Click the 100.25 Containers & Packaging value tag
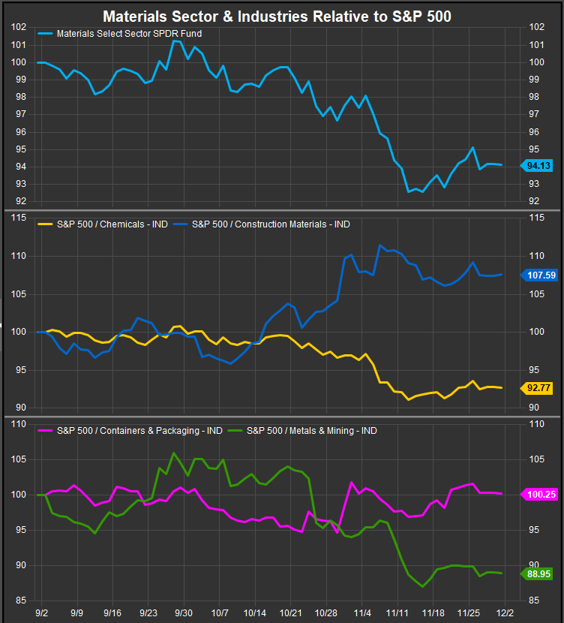Screen dimensions: 564x623 click(x=539, y=495)
